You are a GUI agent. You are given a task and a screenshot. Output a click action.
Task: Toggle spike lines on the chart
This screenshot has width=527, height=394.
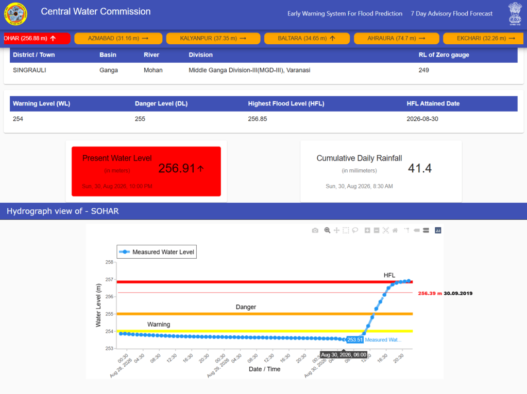pos(407,230)
